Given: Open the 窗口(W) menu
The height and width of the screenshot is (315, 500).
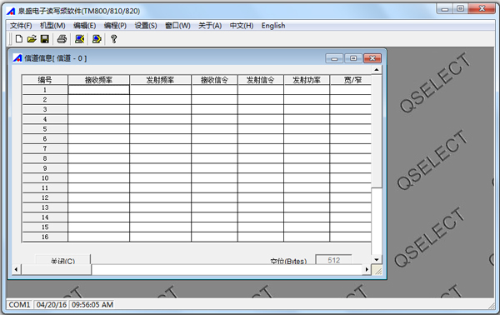Looking at the screenshot, I should [x=177, y=26].
